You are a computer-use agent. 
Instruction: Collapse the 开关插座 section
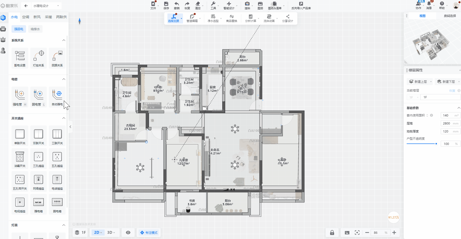[64, 118]
